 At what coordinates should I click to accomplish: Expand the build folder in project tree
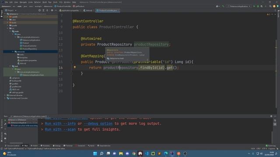[8, 23]
